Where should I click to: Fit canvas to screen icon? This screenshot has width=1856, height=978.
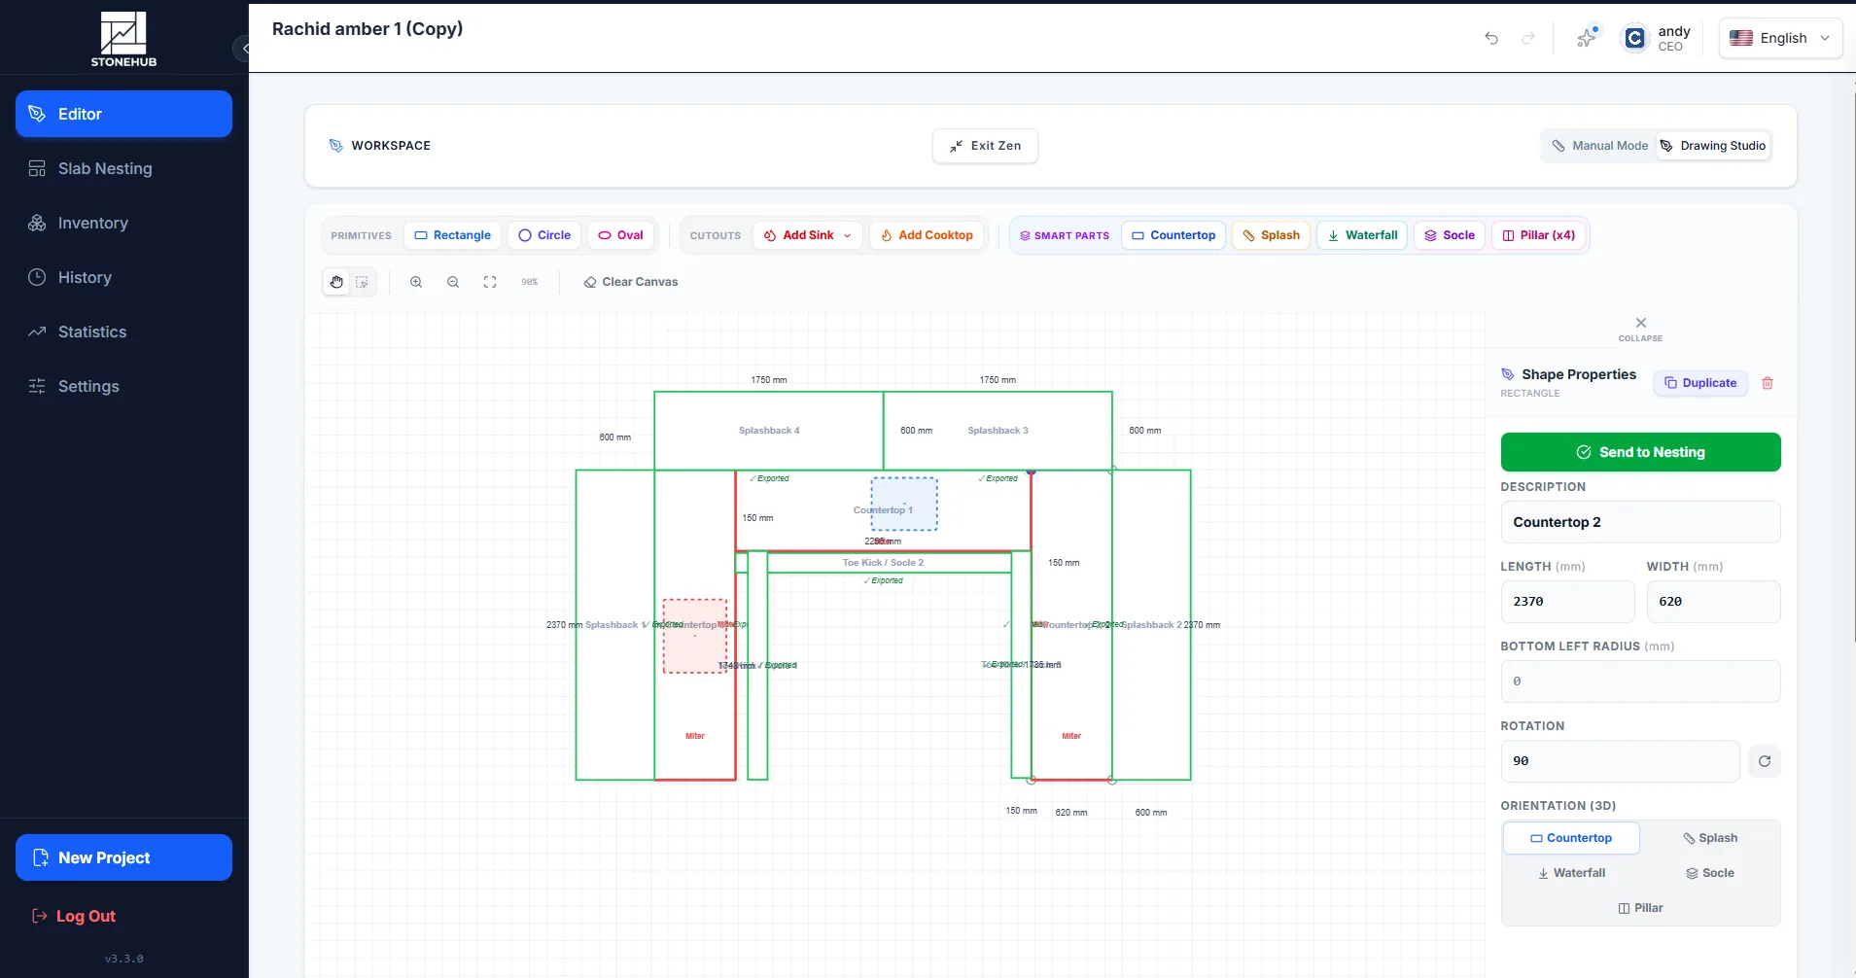(490, 282)
